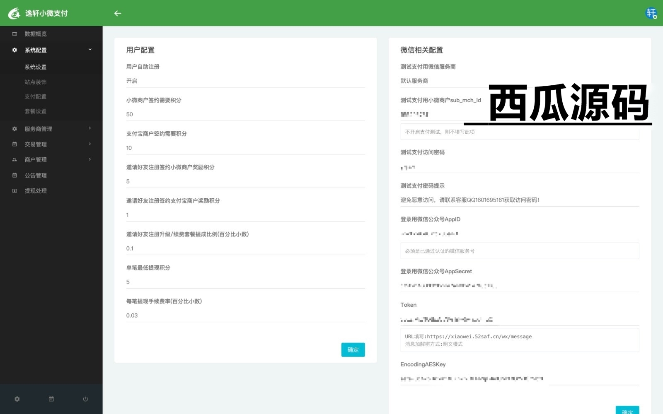Click 登录用微信公众号AppID field
Viewport: 663px width, 414px height.
(x=520, y=234)
